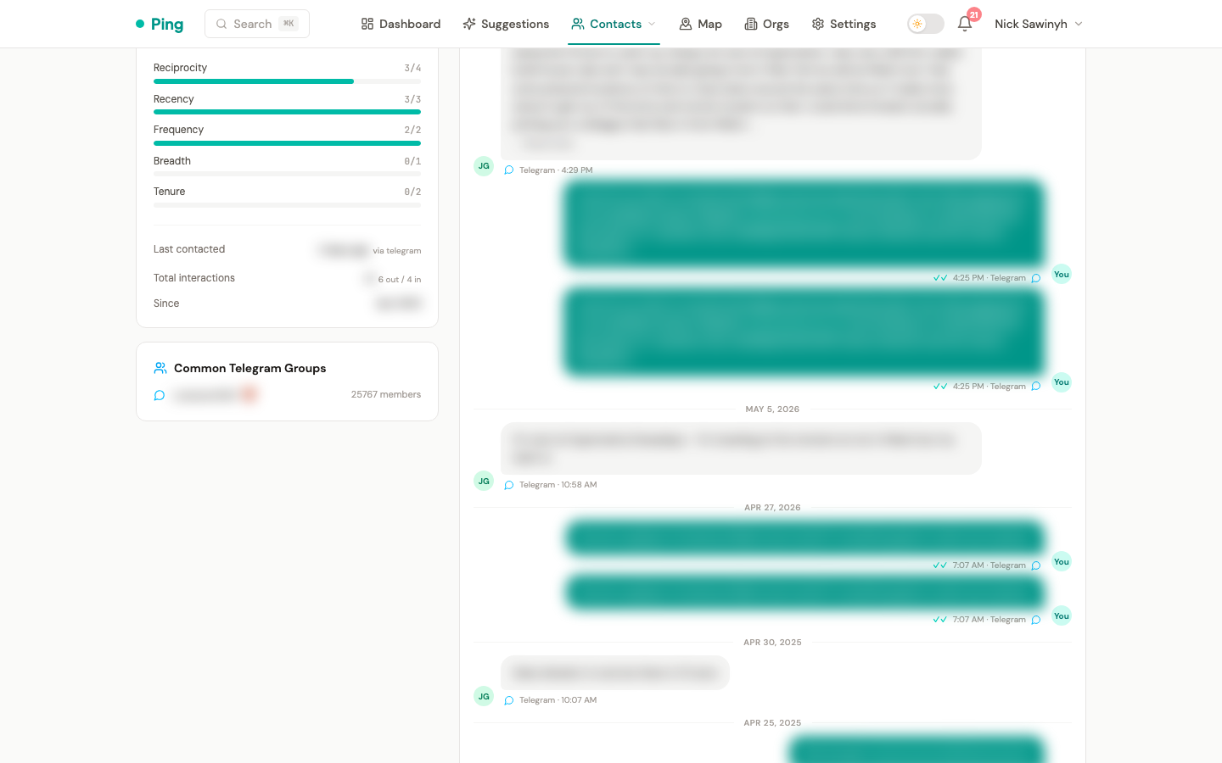Viewport: 1222px width, 763px height.
Task: Click Telegram chat icon at 4:29 PM message
Action: (x=509, y=170)
